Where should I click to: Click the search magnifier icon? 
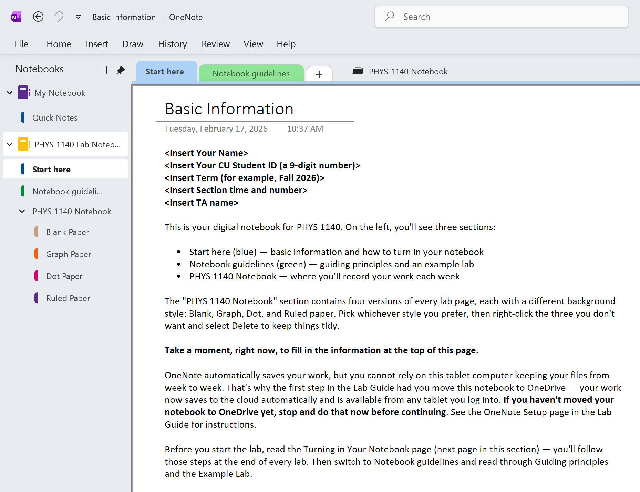[x=389, y=17]
